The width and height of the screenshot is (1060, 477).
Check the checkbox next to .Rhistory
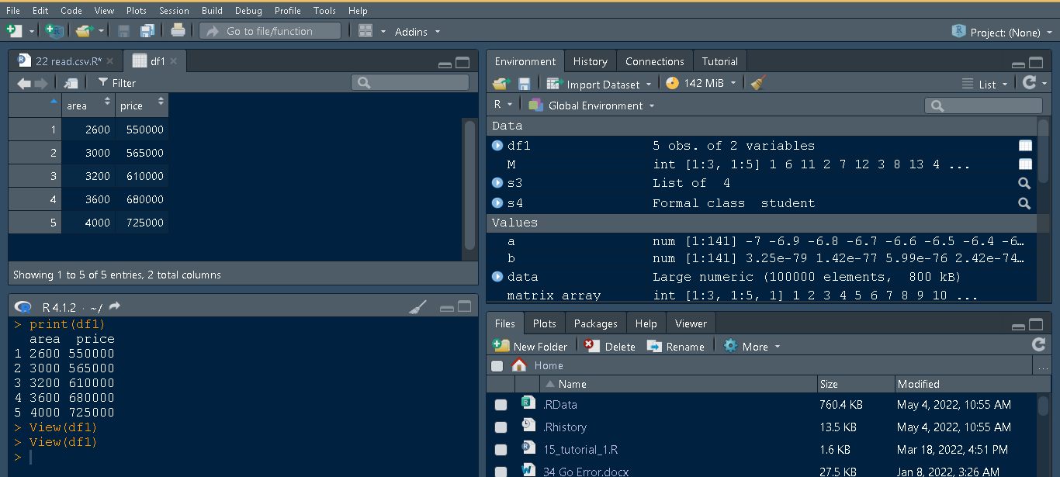tap(501, 427)
